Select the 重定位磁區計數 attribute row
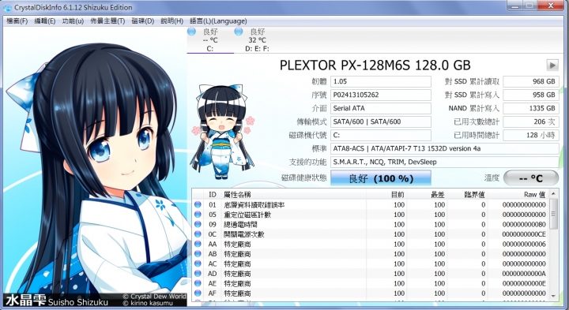 [x=371, y=215]
